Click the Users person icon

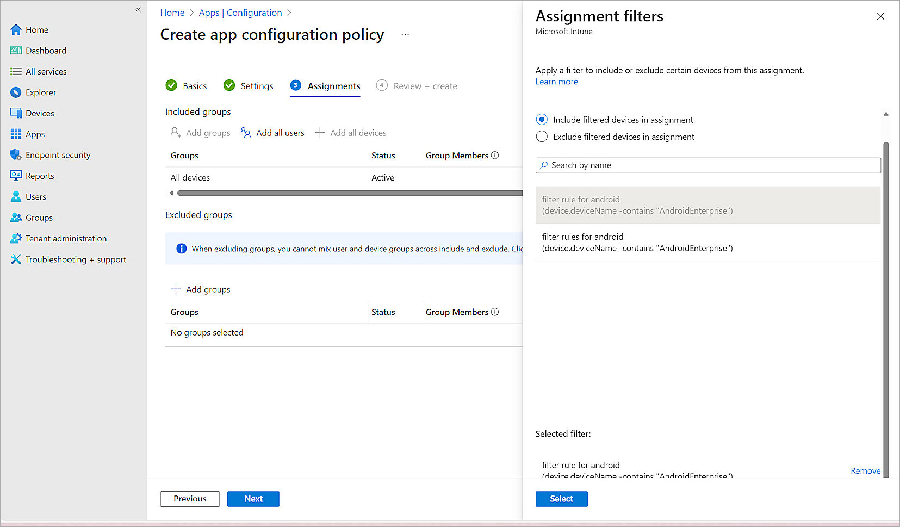(16, 197)
